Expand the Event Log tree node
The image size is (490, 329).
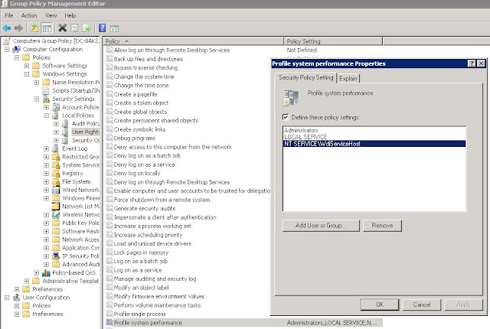[46, 148]
